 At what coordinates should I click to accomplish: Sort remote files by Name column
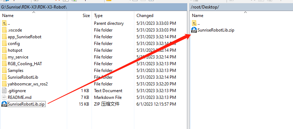pyautogui.click(x=241, y=16)
